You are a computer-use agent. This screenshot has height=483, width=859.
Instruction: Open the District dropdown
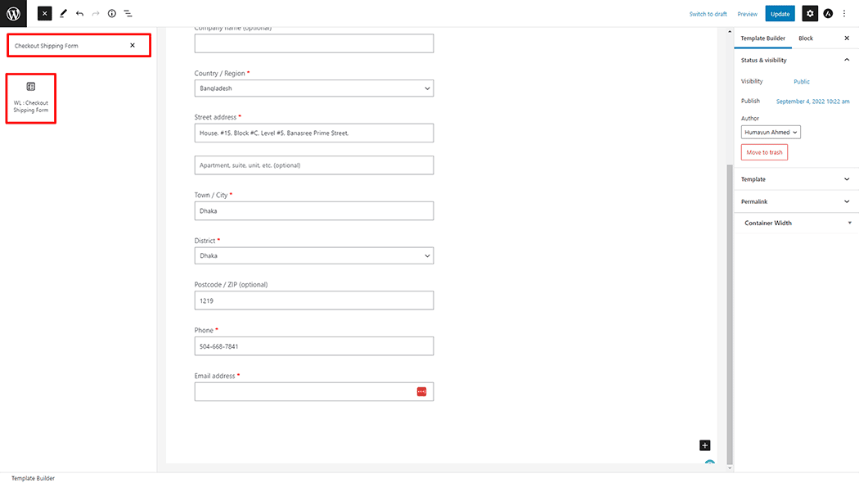[314, 255]
